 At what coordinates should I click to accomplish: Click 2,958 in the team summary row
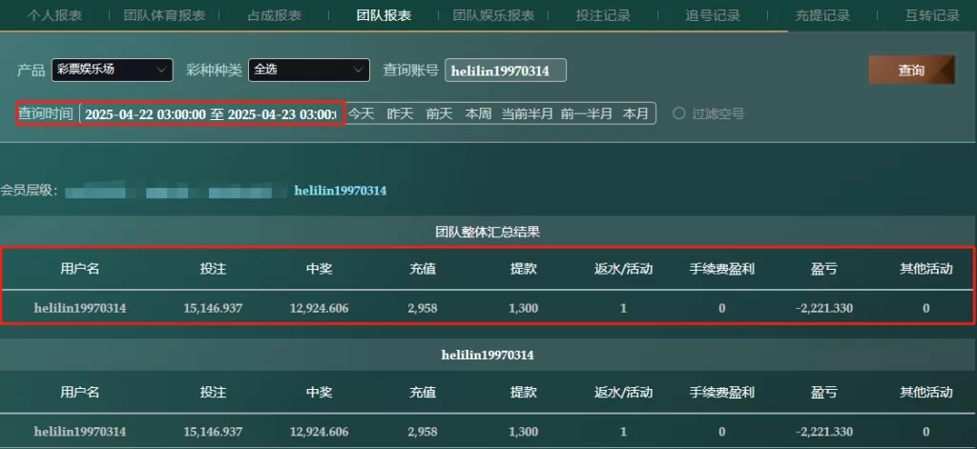pyautogui.click(x=423, y=308)
